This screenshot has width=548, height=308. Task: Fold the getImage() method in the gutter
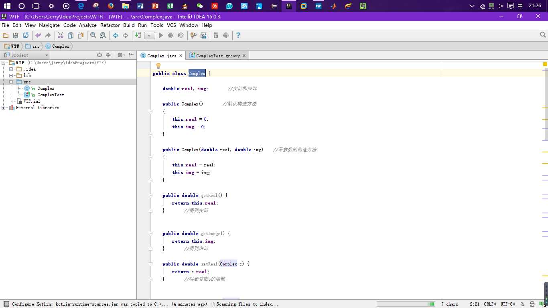[151, 233]
